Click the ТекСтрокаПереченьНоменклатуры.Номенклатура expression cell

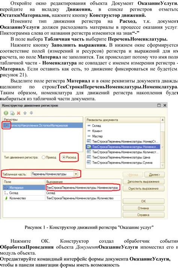(83, 188)
